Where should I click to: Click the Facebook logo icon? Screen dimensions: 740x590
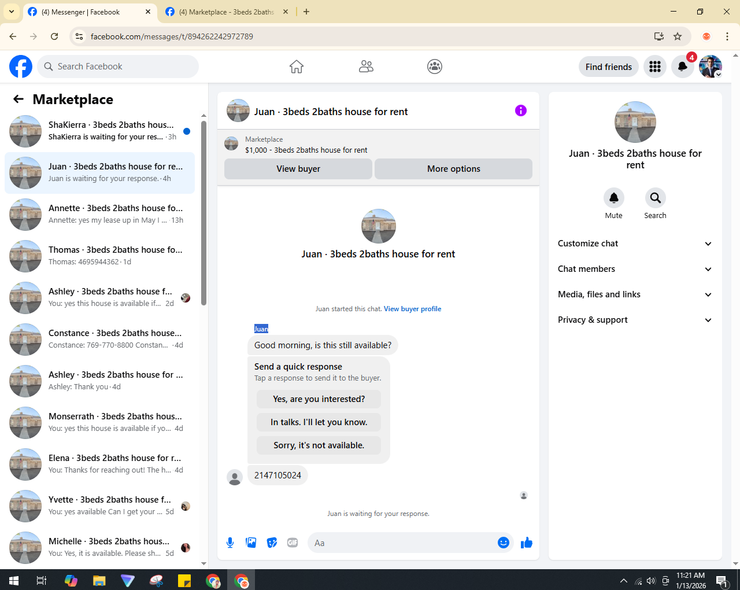coord(21,67)
